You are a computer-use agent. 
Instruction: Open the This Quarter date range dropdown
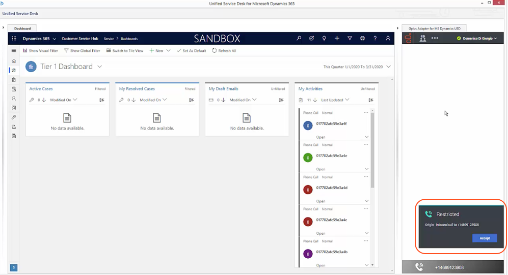pyautogui.click(x=388, y=67)
